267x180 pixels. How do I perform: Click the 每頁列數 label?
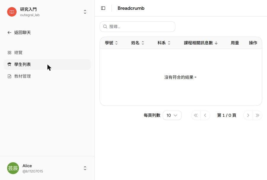[x=152, y=115]
